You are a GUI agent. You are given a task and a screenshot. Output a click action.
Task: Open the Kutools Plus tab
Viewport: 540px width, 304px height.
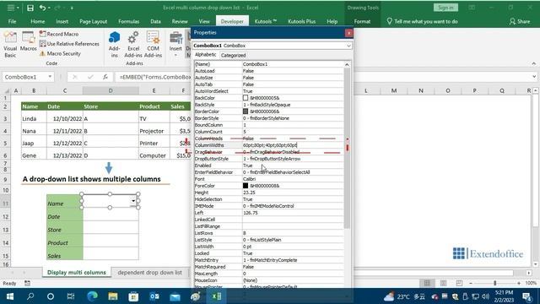tap(302, 21)
